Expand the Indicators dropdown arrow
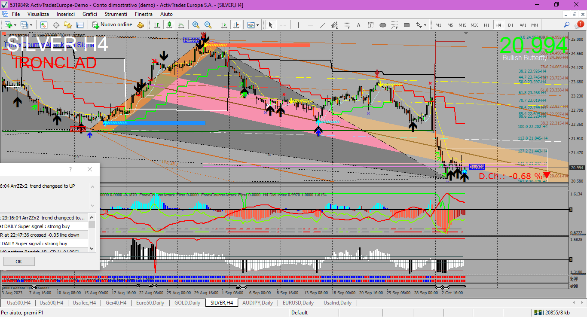Image resolution: width=587 pixels, height=317 pixels. point(257,25)
